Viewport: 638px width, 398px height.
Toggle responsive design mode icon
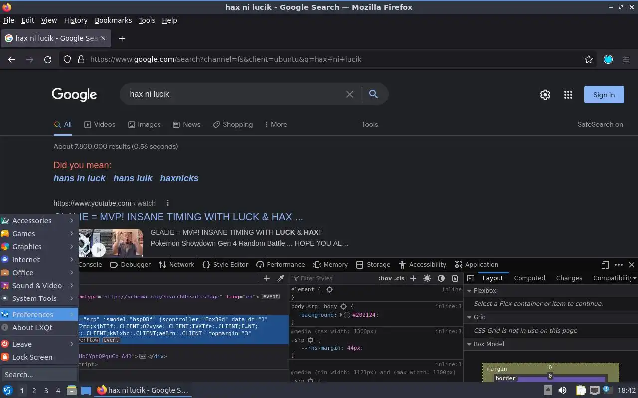click(x=605, y=265)
